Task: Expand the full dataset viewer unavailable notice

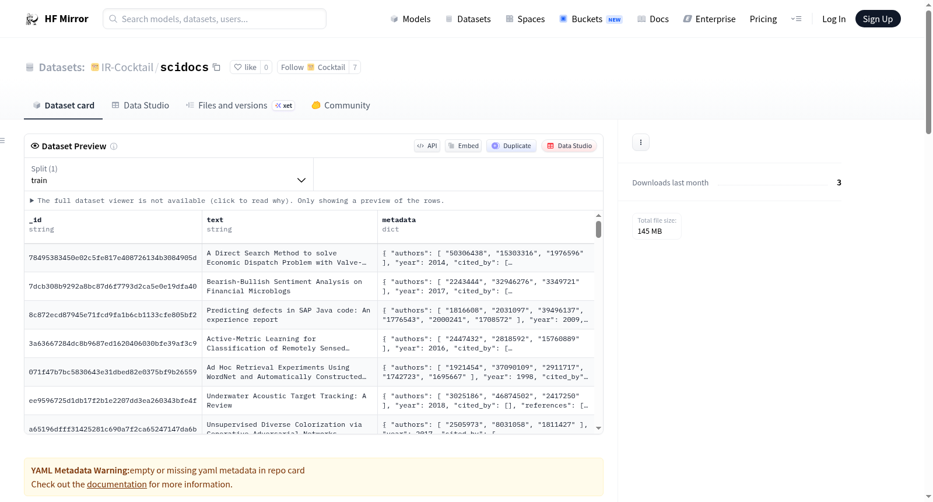Action: [x=237, y=201]
